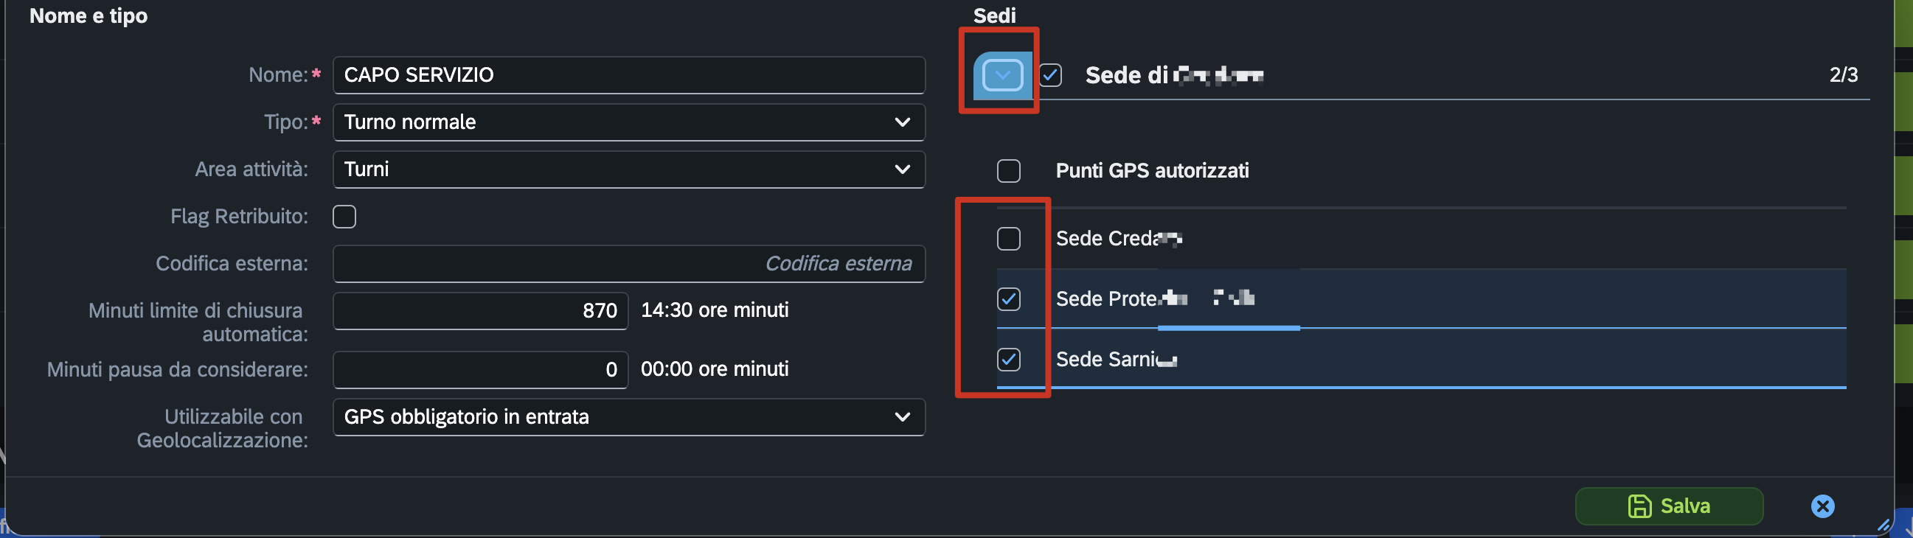
Task: Click the Minuti pausa da considerare field
Action: coord(481,369)
